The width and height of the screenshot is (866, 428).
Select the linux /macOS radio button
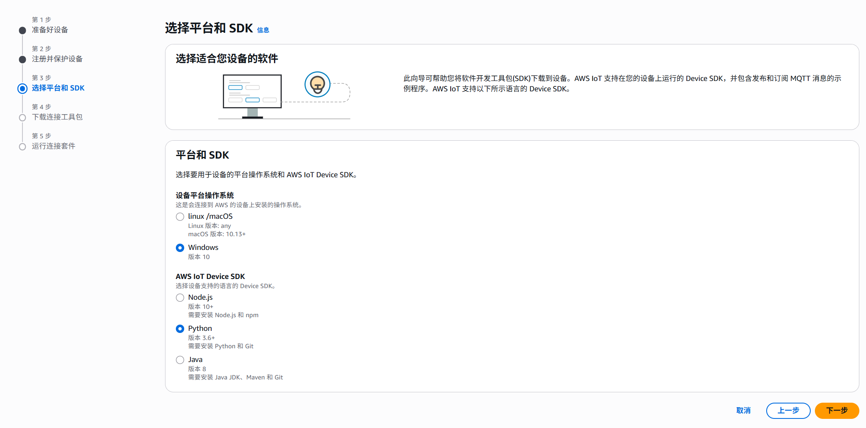tap(180, 217)
